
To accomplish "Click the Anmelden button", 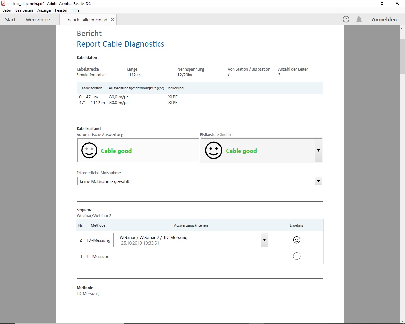I will (384, 19).
